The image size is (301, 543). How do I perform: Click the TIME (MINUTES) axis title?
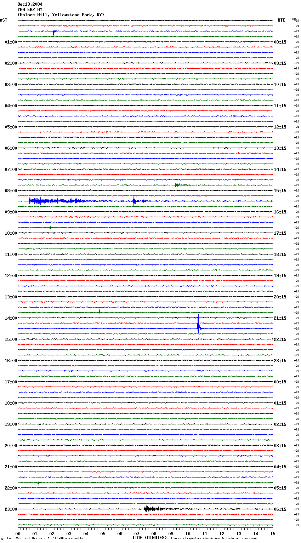pos(149,538)
